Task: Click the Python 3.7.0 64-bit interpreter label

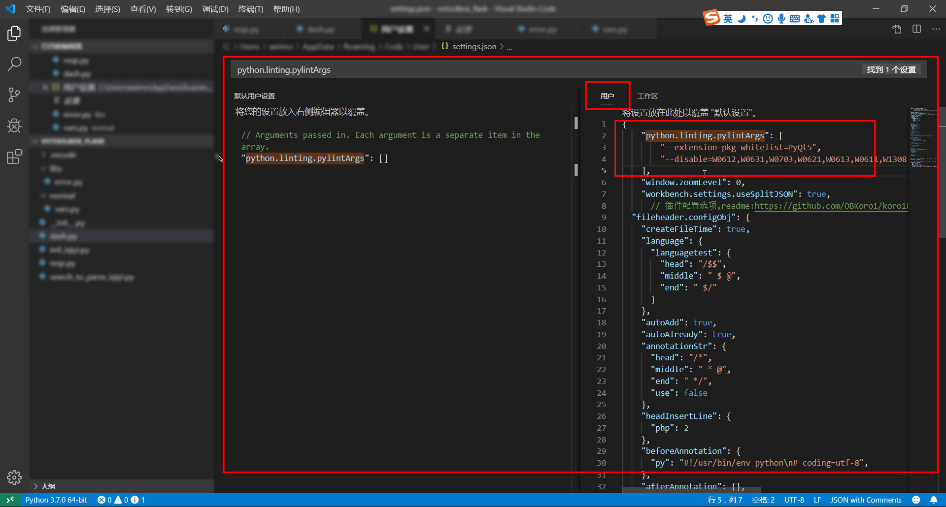Action: point(56,500)
